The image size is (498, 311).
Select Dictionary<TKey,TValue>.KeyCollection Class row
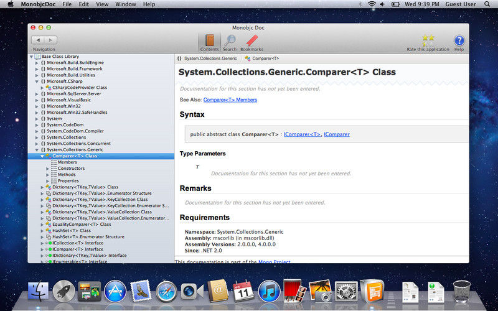coord(101,200)
